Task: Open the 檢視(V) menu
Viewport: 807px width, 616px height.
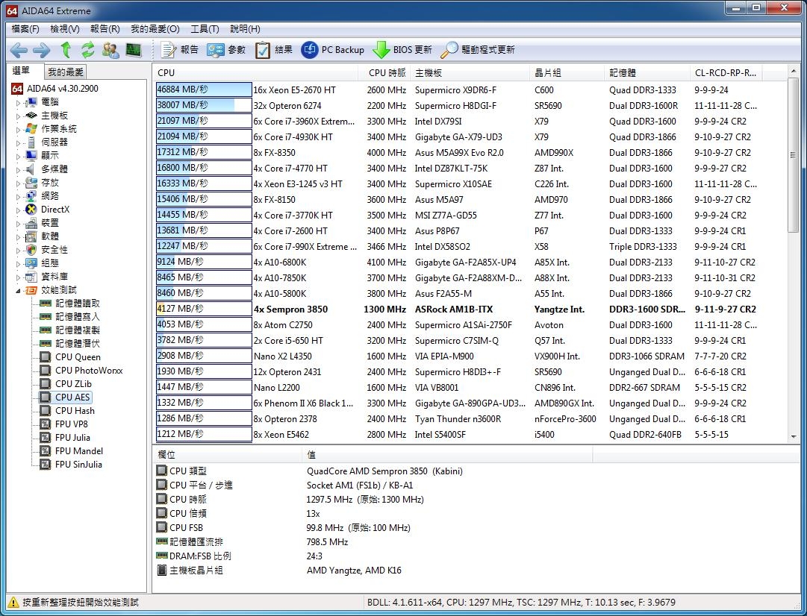Action: click(x=65, y=29)
